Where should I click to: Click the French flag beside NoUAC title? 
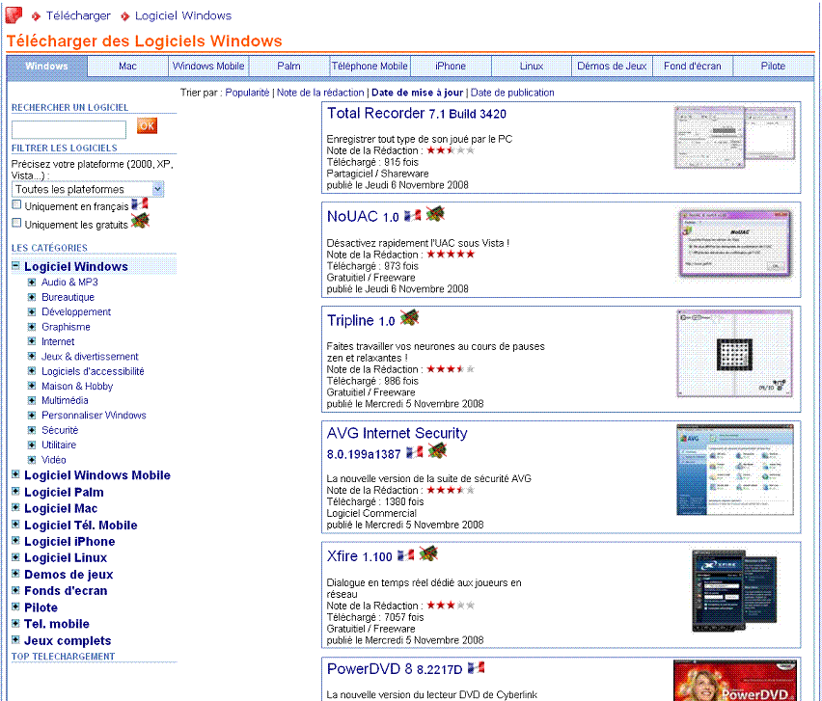point(413,215)
